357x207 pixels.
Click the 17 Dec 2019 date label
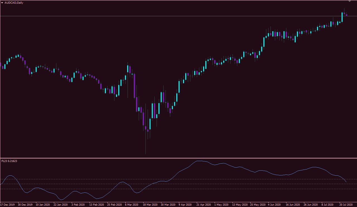[x=8, y=204]
